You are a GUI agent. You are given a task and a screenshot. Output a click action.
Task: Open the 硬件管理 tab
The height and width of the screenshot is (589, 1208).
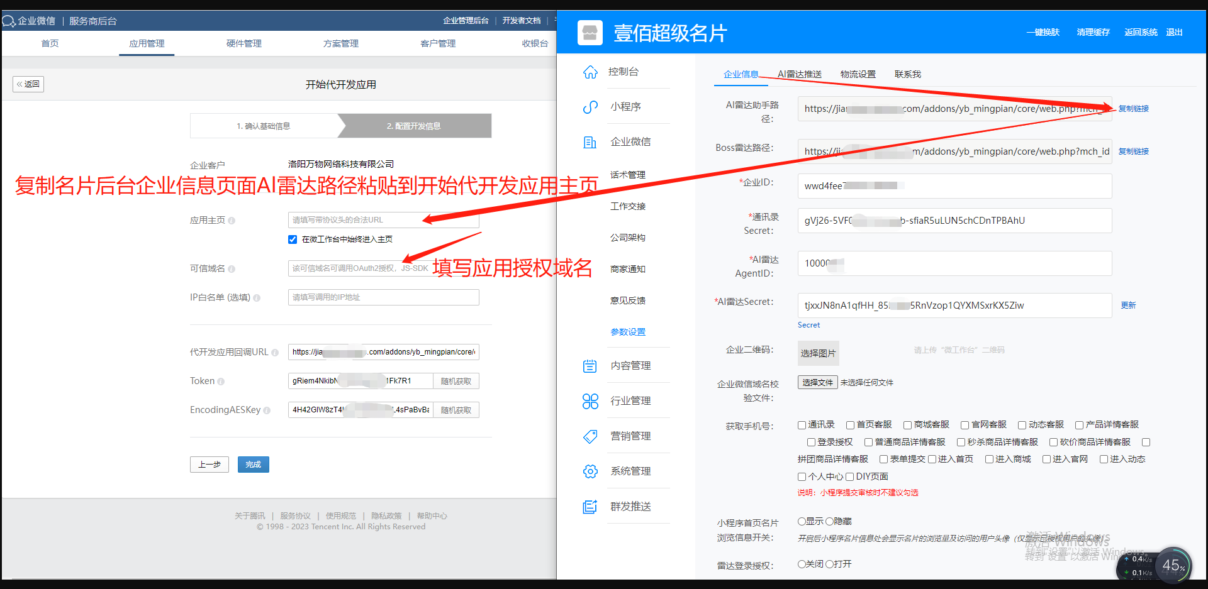tap(244, 43)
